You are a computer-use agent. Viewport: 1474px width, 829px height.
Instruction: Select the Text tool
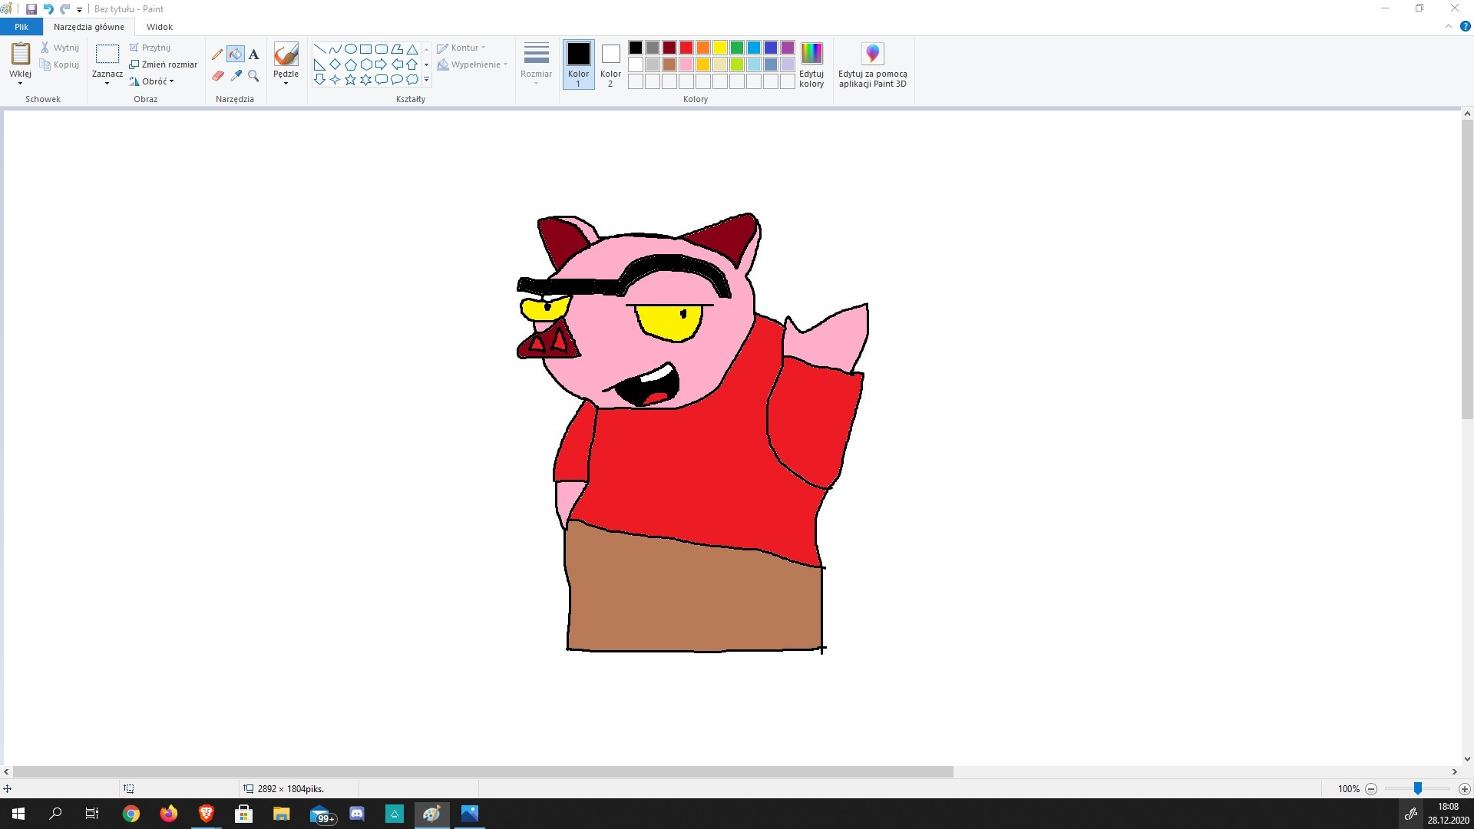pyautogui.click(x=254, y=54)
